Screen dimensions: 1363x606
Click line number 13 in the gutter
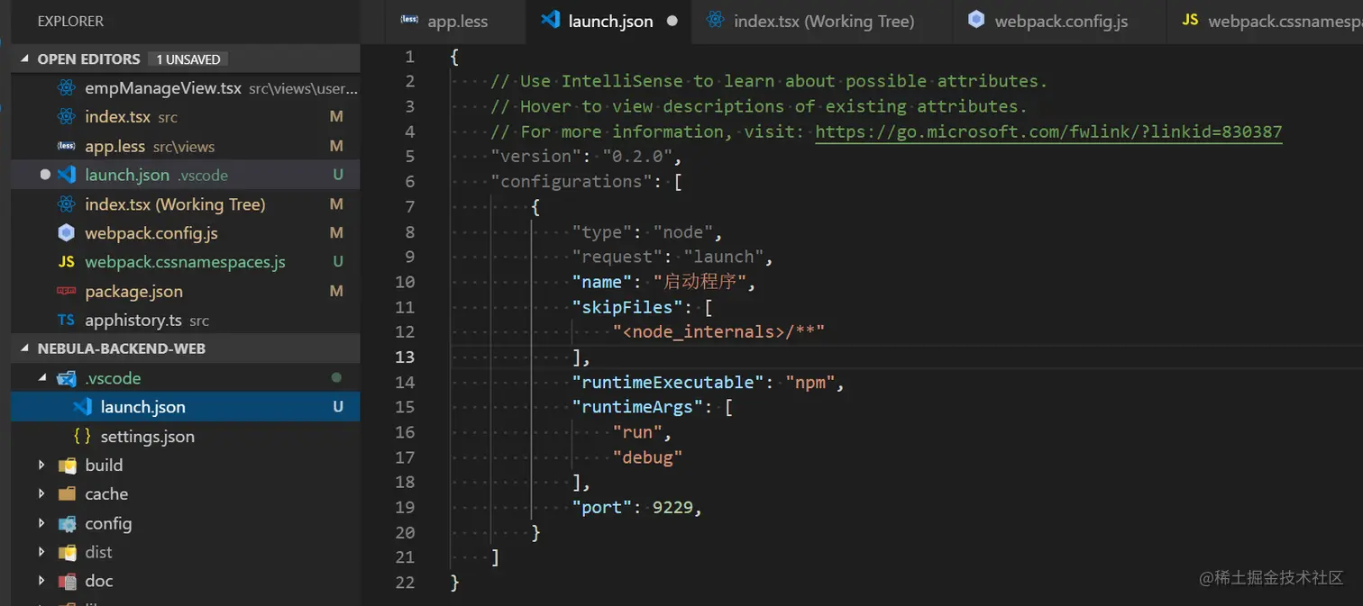[405, 357]
